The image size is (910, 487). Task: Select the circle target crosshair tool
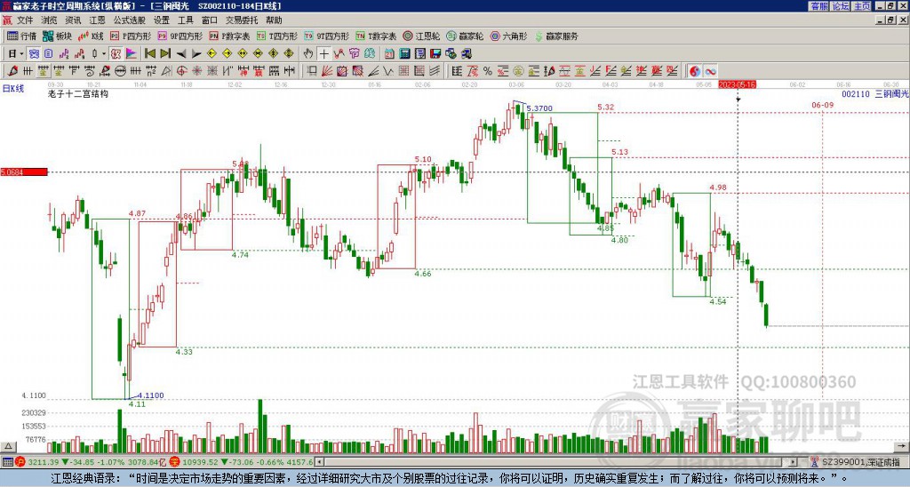pyautogui.click(x=181, y=71)
